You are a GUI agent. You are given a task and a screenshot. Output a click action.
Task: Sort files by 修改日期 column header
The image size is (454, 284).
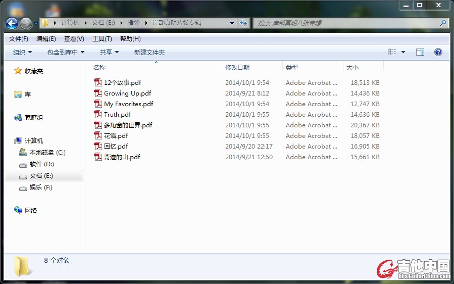(237, 67)
